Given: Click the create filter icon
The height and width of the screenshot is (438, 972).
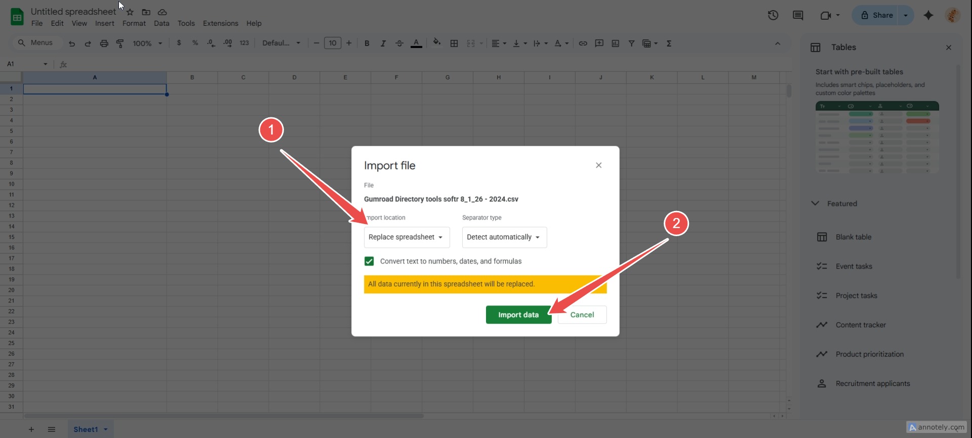Looking at the screenshot, I should 631,43.
